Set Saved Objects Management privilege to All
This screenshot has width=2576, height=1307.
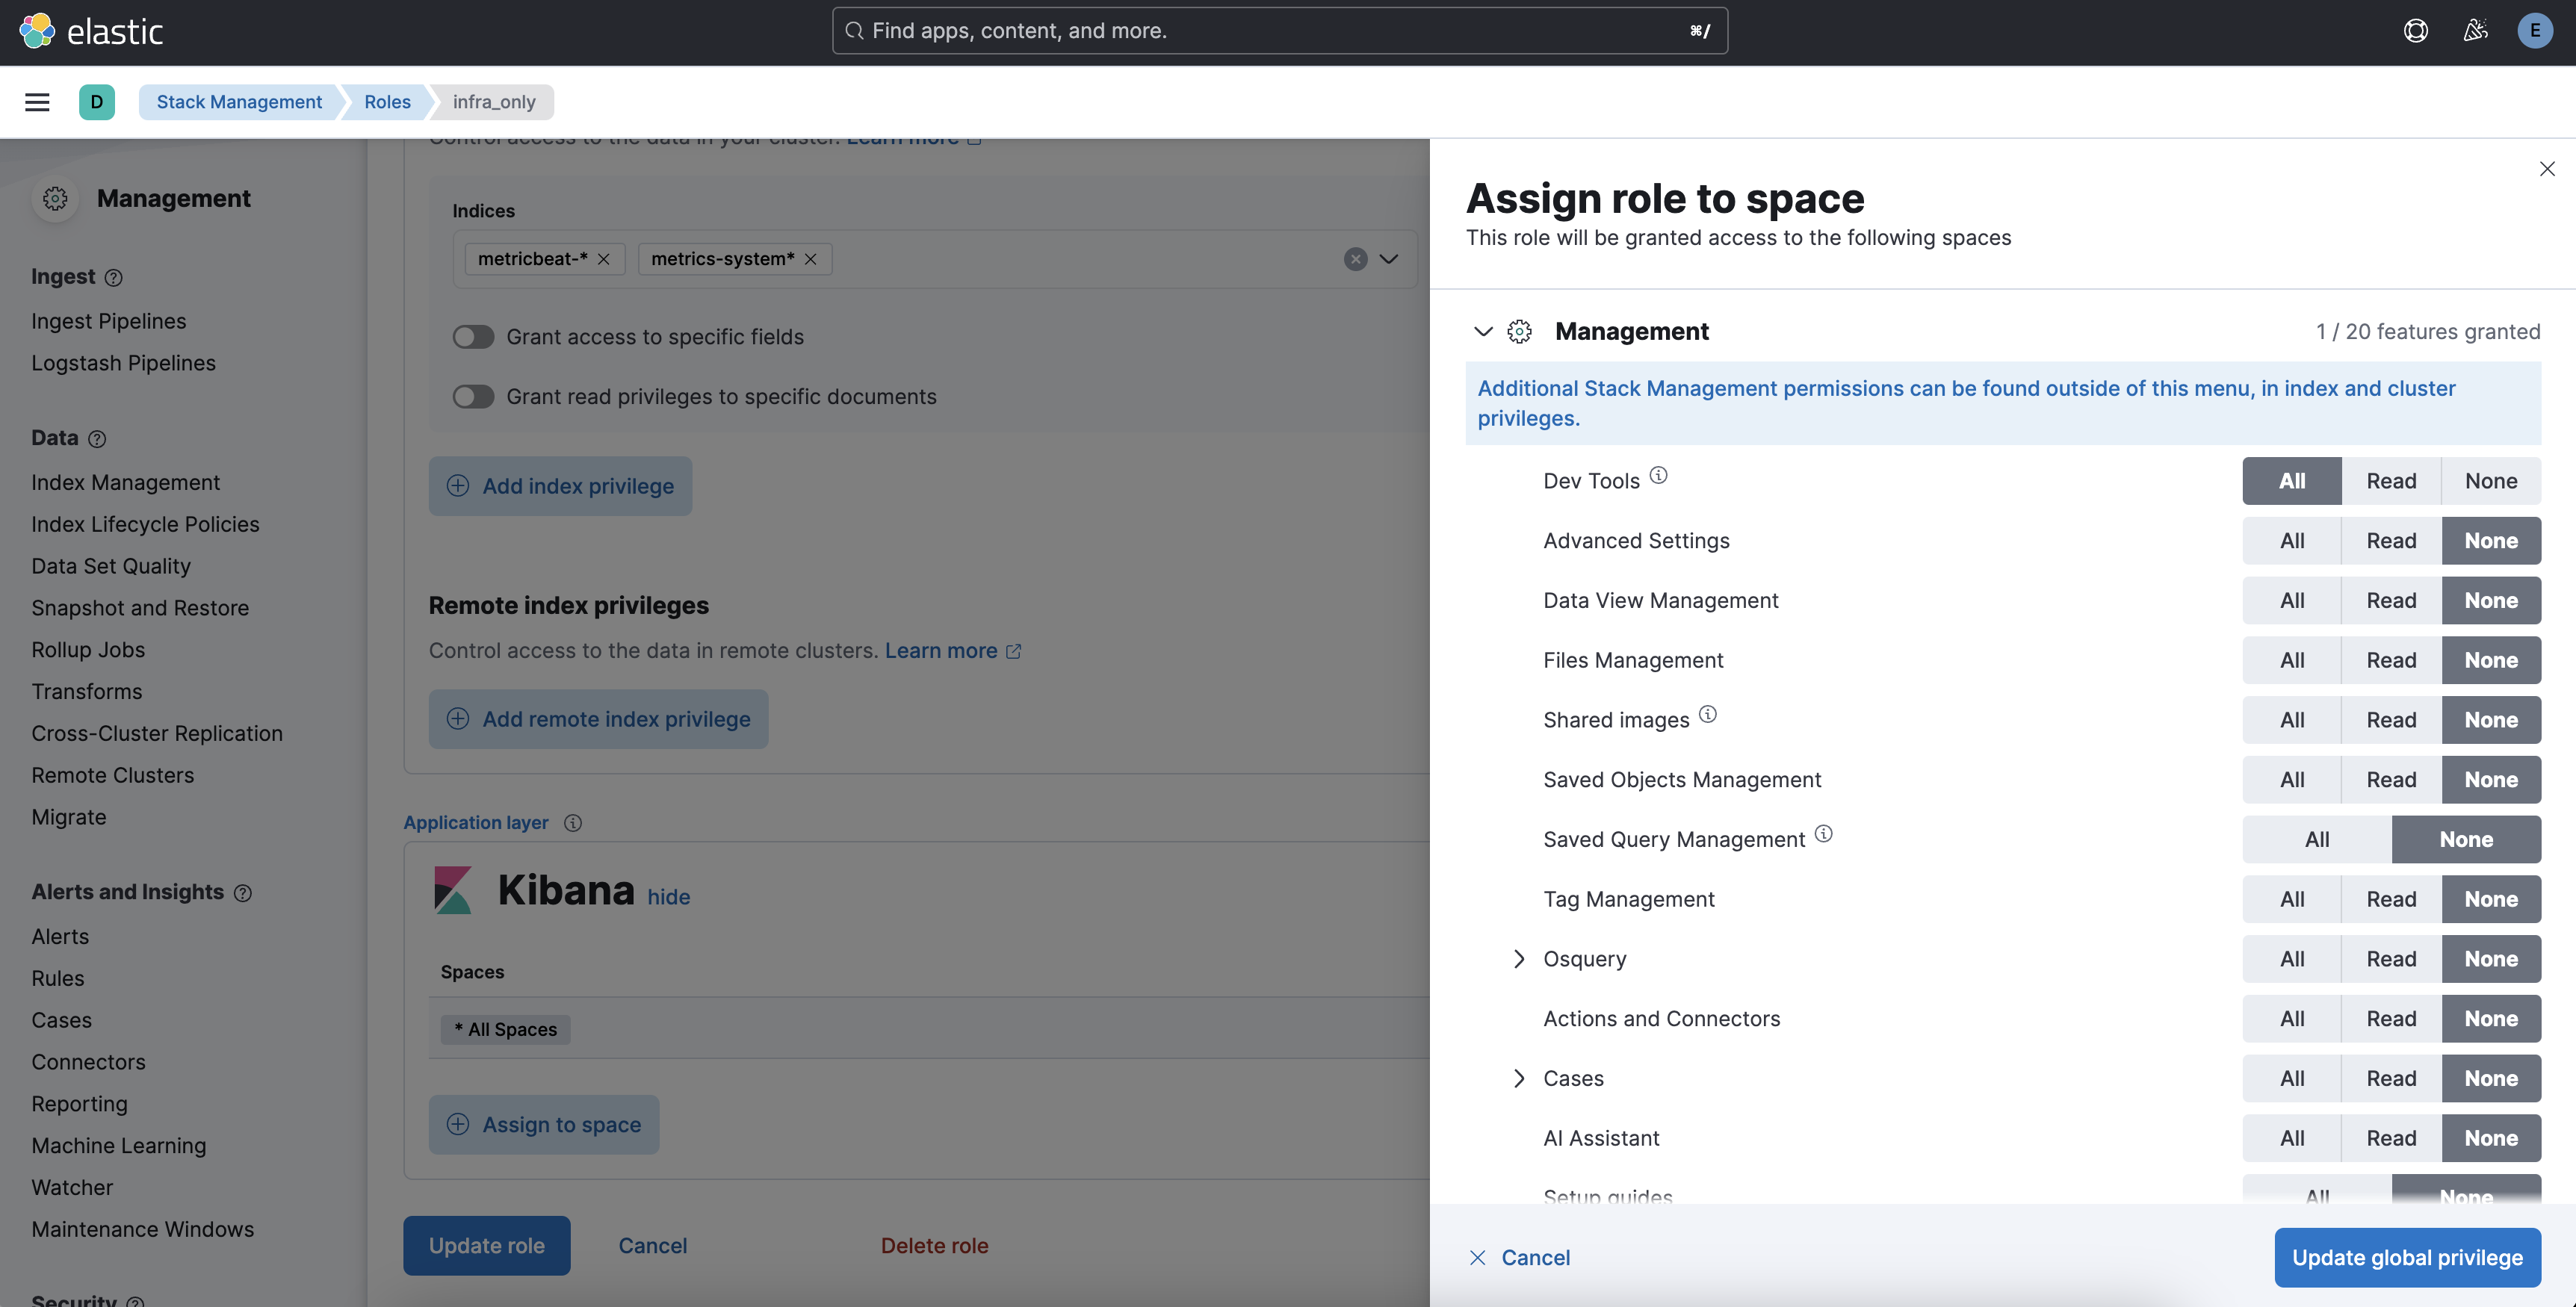[2292, 780]
